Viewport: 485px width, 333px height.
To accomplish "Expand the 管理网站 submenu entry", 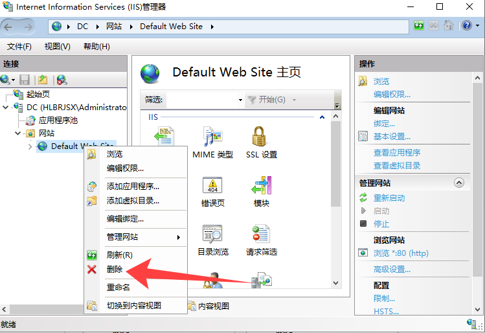I will [136, 237].
